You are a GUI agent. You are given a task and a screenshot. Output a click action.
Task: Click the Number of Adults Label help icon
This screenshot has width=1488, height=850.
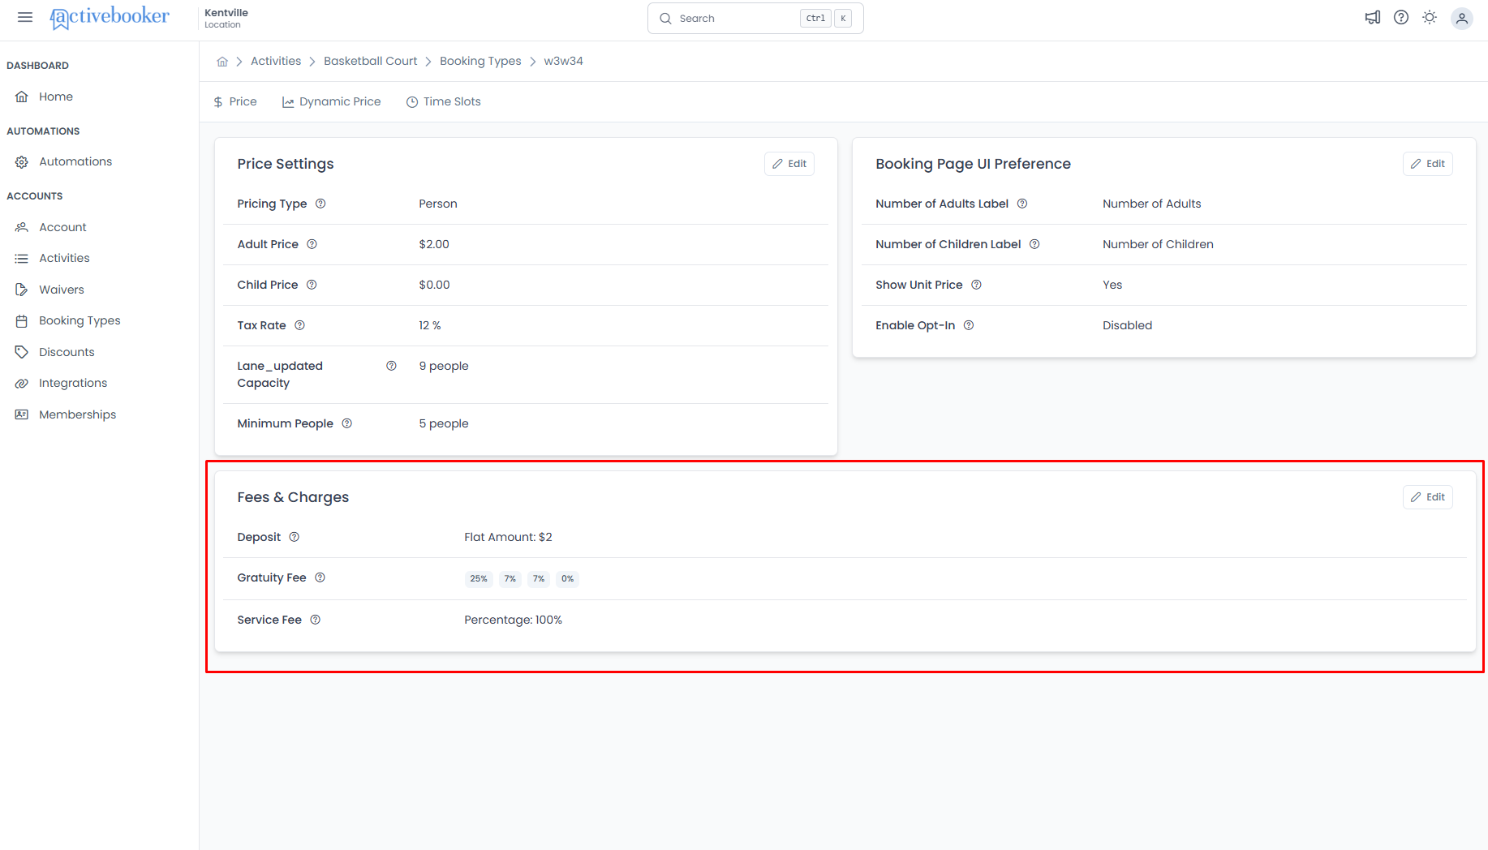(x=1022, y=204)
